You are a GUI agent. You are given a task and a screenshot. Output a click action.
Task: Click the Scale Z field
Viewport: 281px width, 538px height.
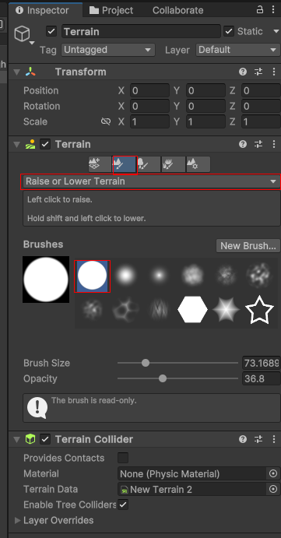tap(261, 121)
